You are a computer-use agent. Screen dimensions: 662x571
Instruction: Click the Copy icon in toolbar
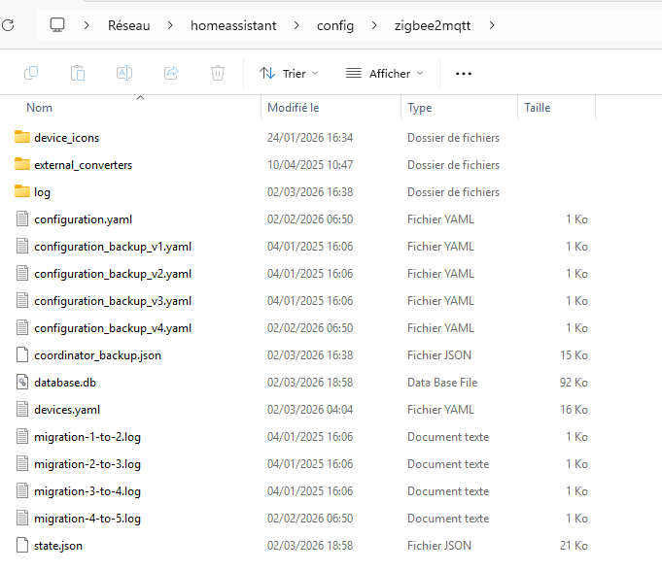[x=31, y=73]
